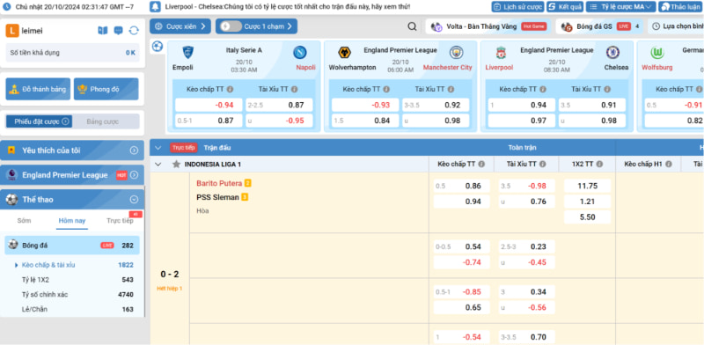Open the chat message icon near username
This screenshot has height=345, width=704.
pyautogui.click(x=118, y=31)
